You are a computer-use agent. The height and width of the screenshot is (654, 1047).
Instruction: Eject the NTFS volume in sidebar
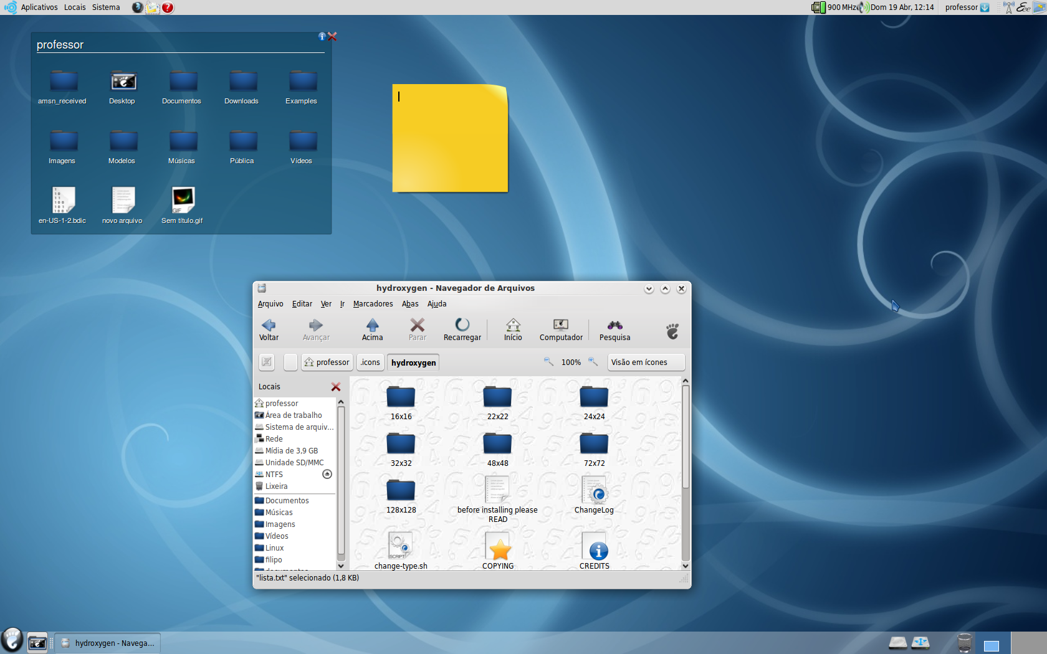click(327, 474)
